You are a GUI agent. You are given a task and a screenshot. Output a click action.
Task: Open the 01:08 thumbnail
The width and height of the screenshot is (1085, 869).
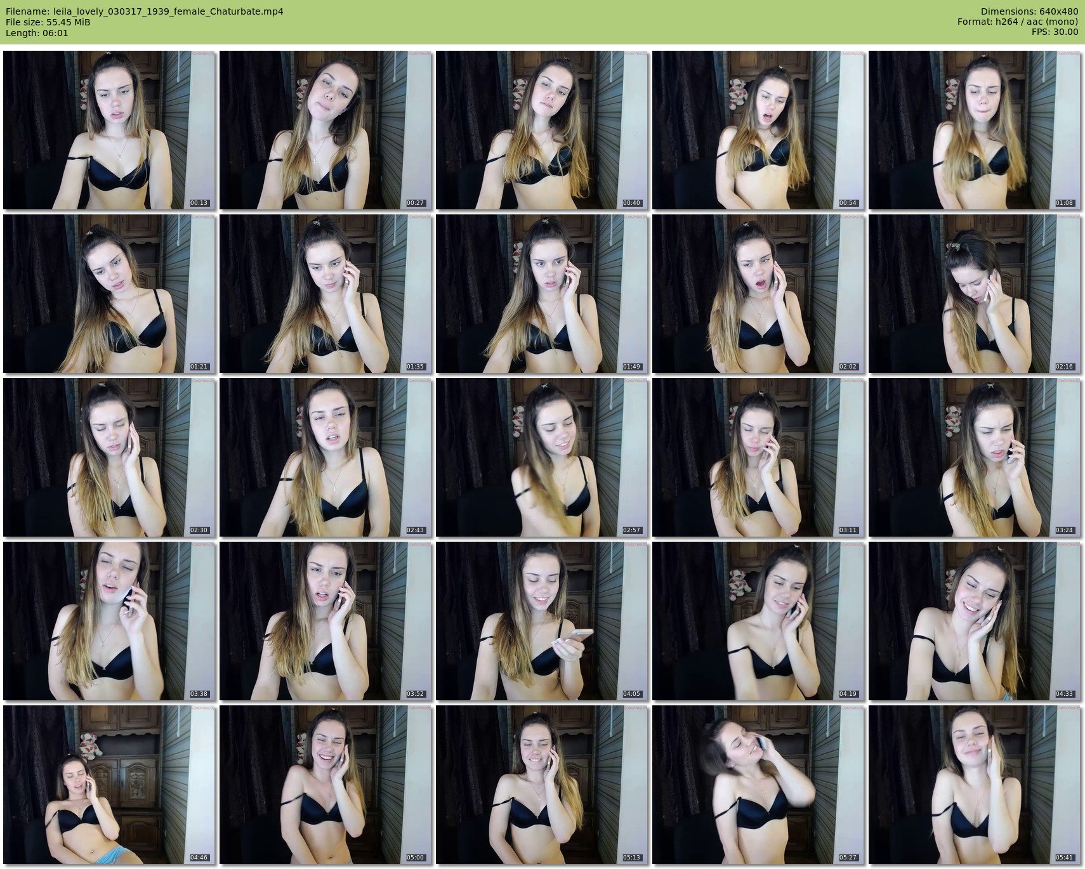[x=975, y=130]
